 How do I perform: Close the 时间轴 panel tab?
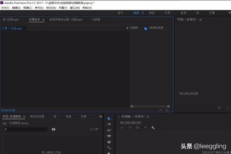tap(119, 117)
